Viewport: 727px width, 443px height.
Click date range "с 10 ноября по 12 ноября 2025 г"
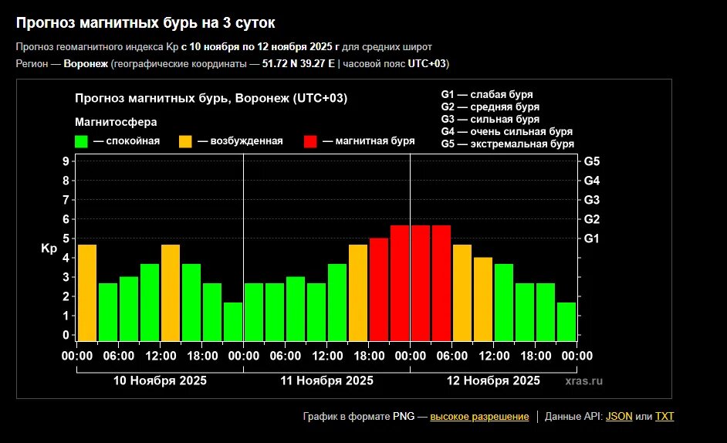click(260, 47)
